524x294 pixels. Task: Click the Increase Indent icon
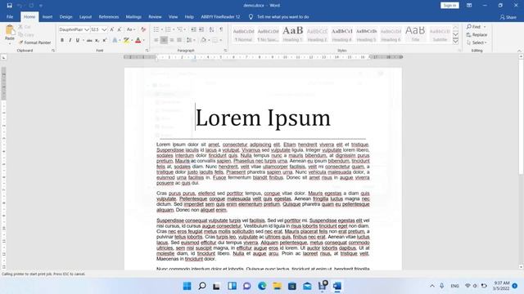201,29
